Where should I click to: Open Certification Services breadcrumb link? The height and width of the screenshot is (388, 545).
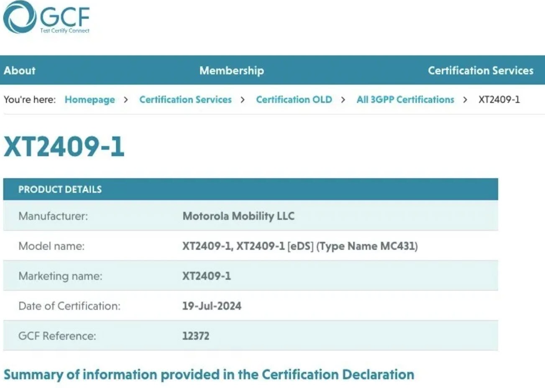[x=185, y=100]
